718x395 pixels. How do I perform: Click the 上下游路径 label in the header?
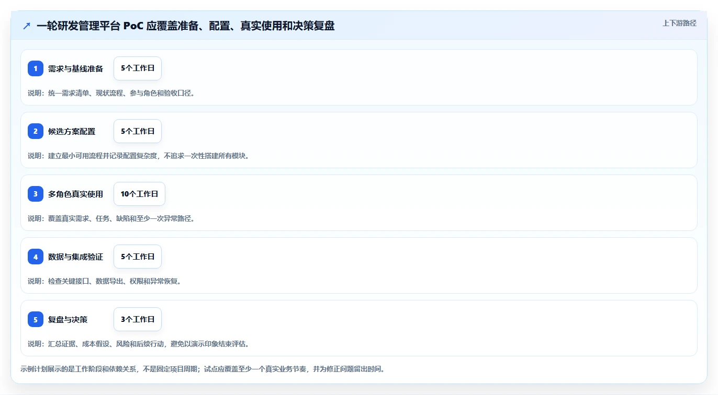[679, 23]
